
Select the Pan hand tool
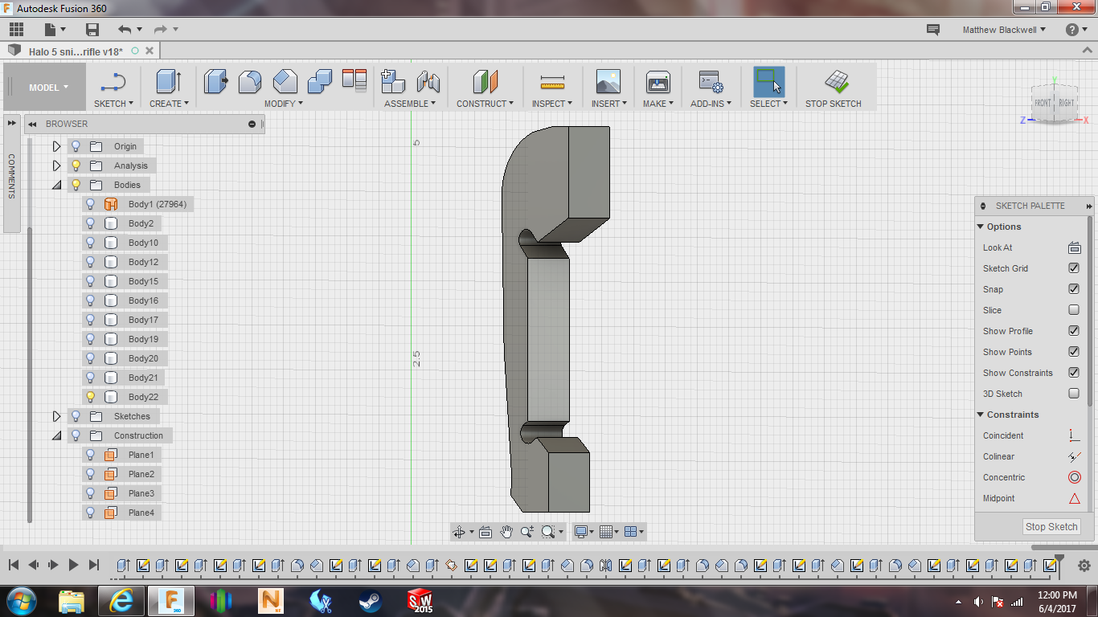point(506,531)
